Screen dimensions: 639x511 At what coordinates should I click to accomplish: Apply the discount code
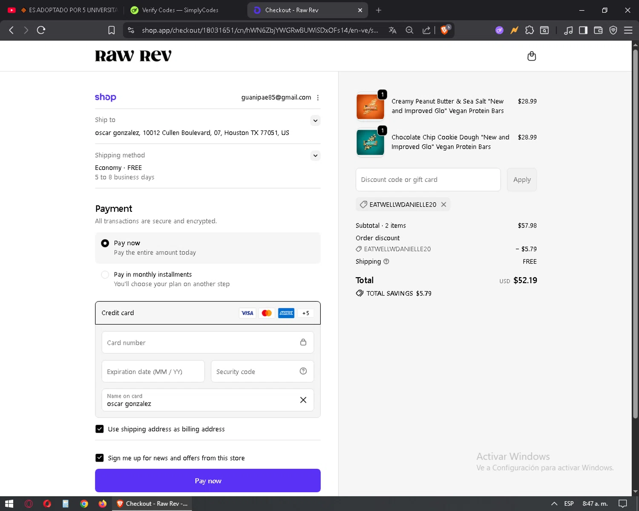522,180
